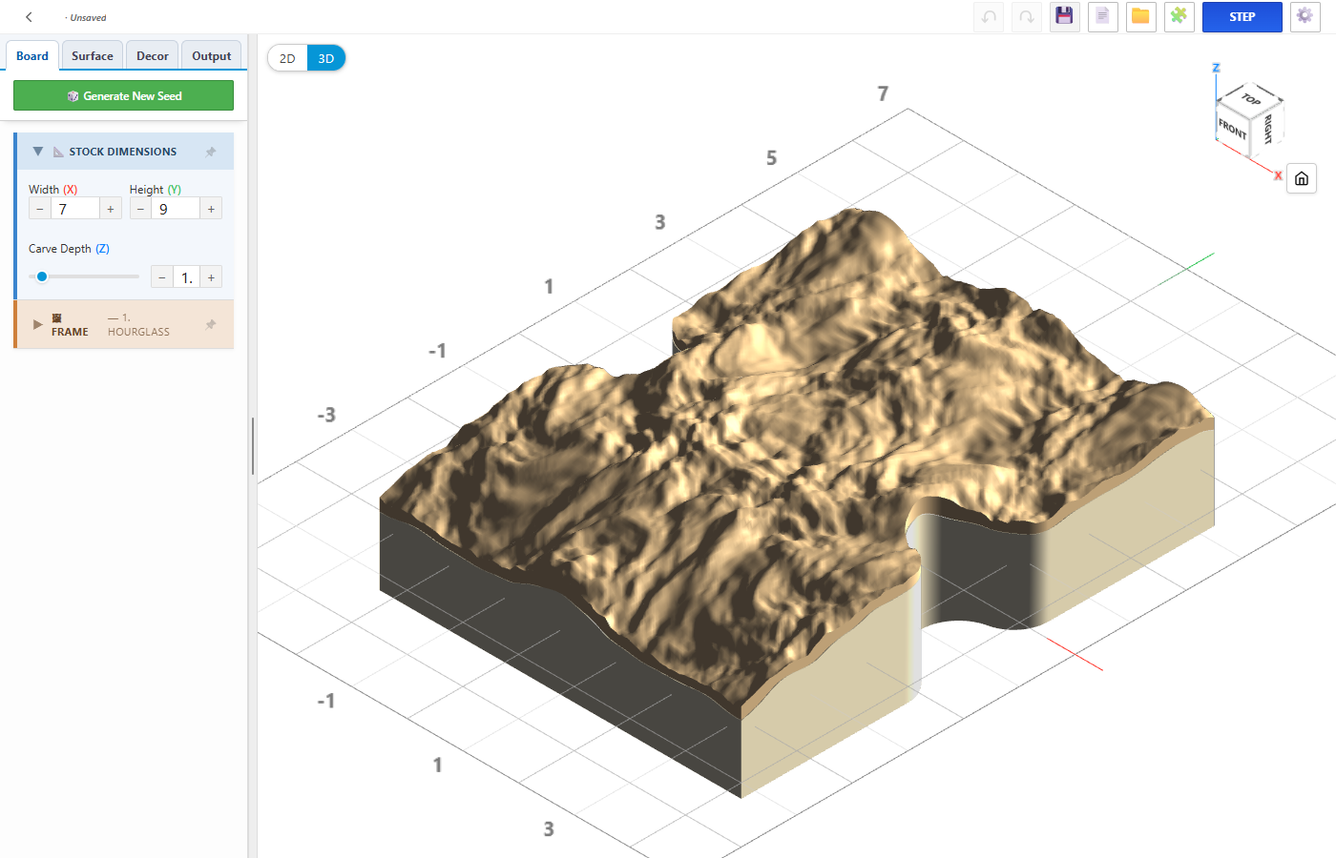Open new document icon in toolbar

click(1103, 17)
